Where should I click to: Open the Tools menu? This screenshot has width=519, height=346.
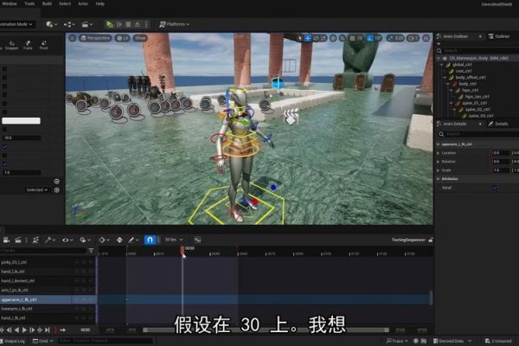[29, 3]
